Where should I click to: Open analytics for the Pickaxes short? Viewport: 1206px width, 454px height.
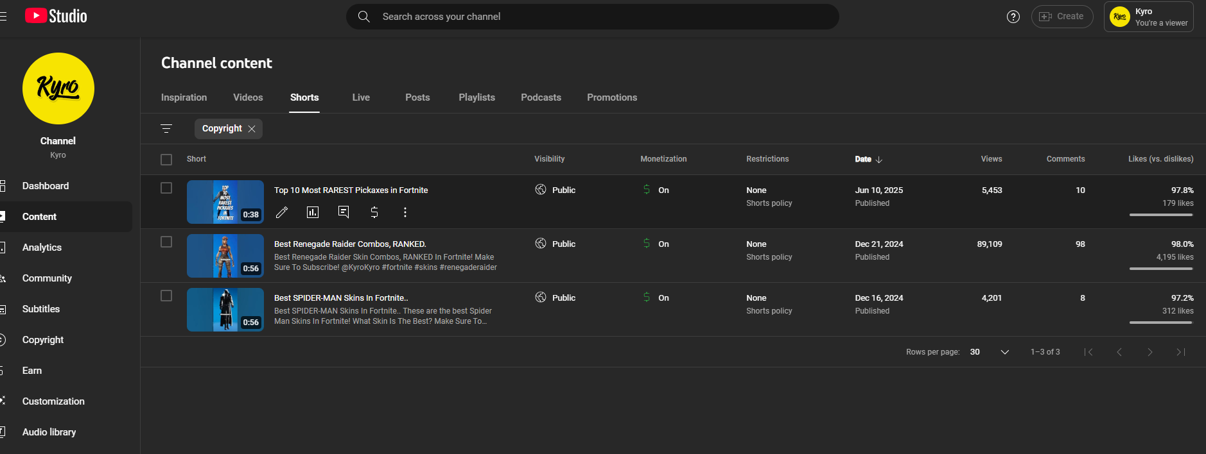(x=313, y=212)
